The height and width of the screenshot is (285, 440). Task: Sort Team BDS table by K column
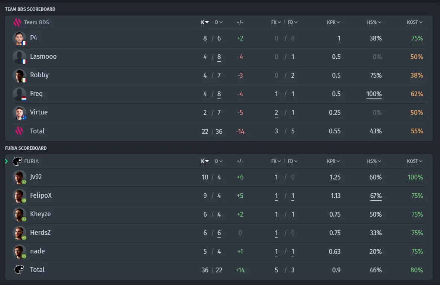[x=205, y=22]
